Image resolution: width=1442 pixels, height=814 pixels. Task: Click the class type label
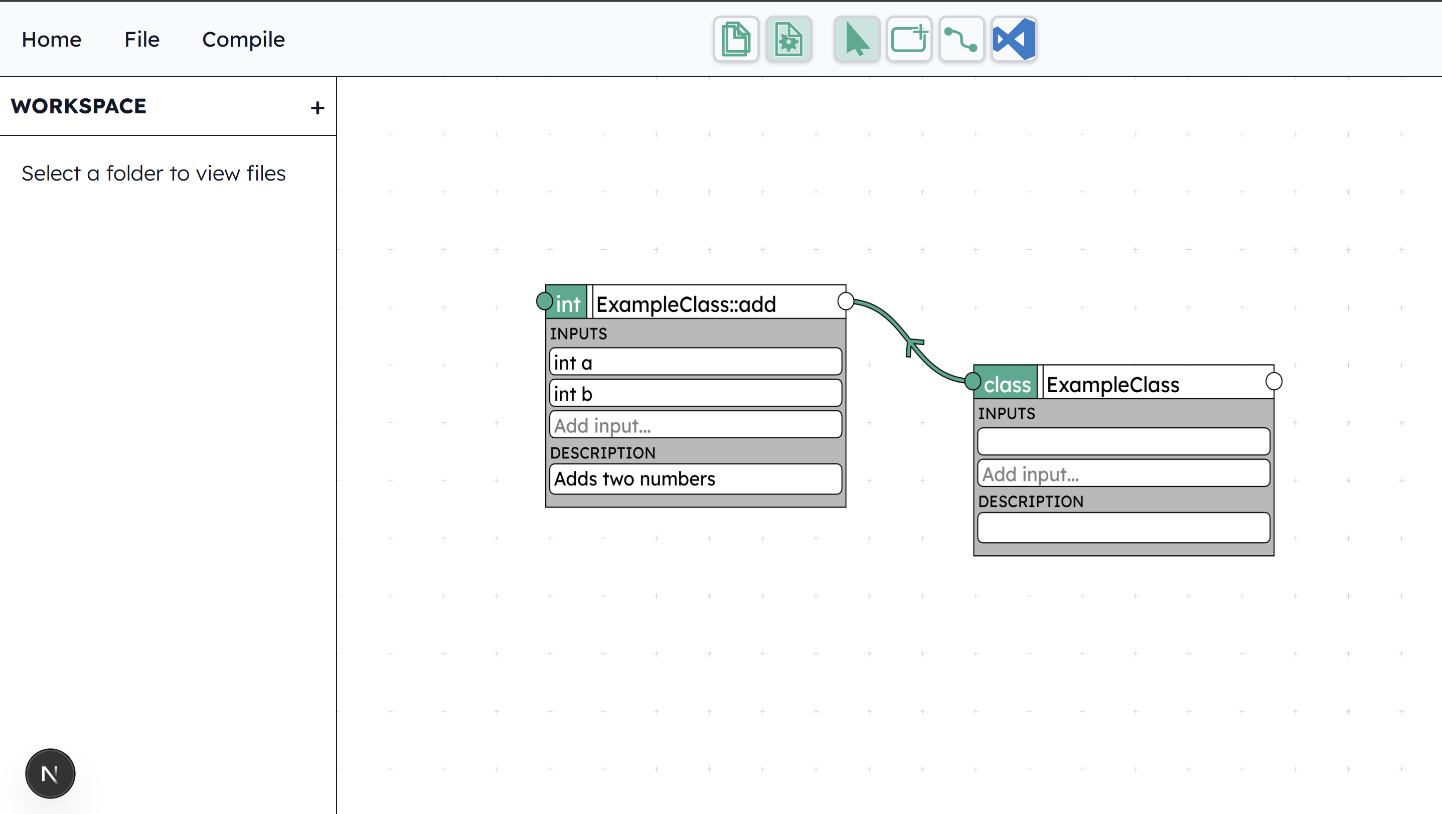pos(1007,385)
